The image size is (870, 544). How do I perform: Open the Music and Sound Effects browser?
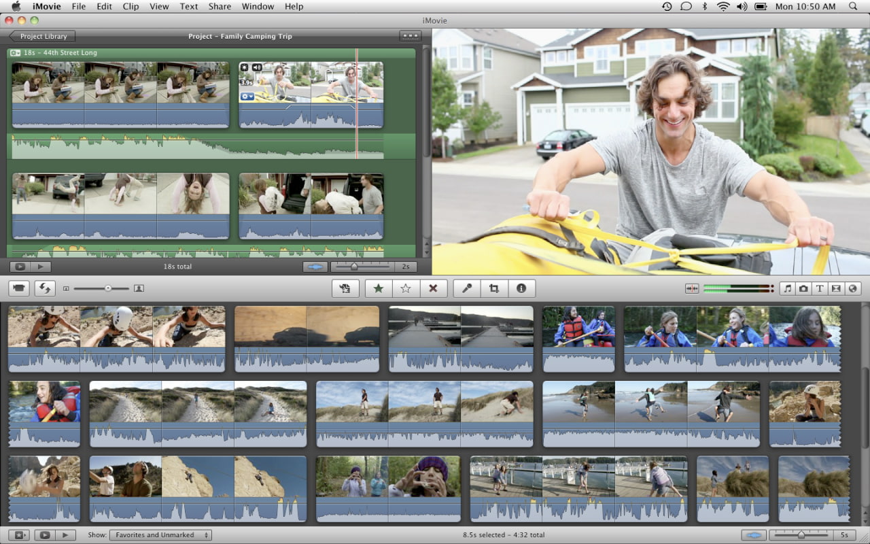pos(787,288)
